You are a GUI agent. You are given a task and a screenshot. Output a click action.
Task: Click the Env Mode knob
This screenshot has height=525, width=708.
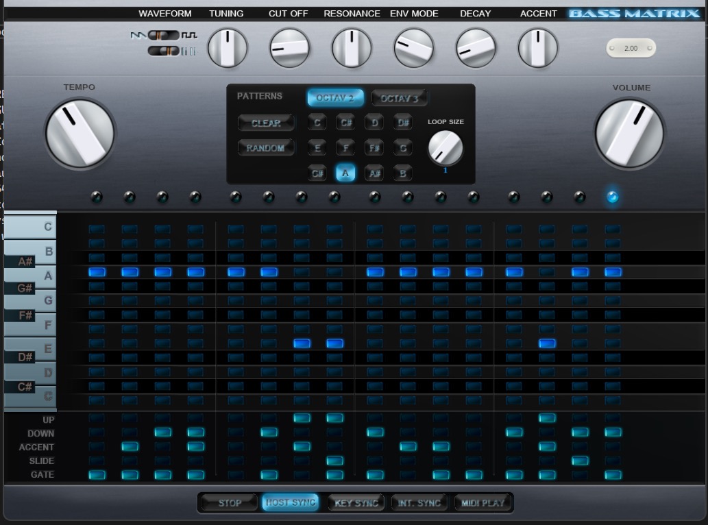coord(413,48)
